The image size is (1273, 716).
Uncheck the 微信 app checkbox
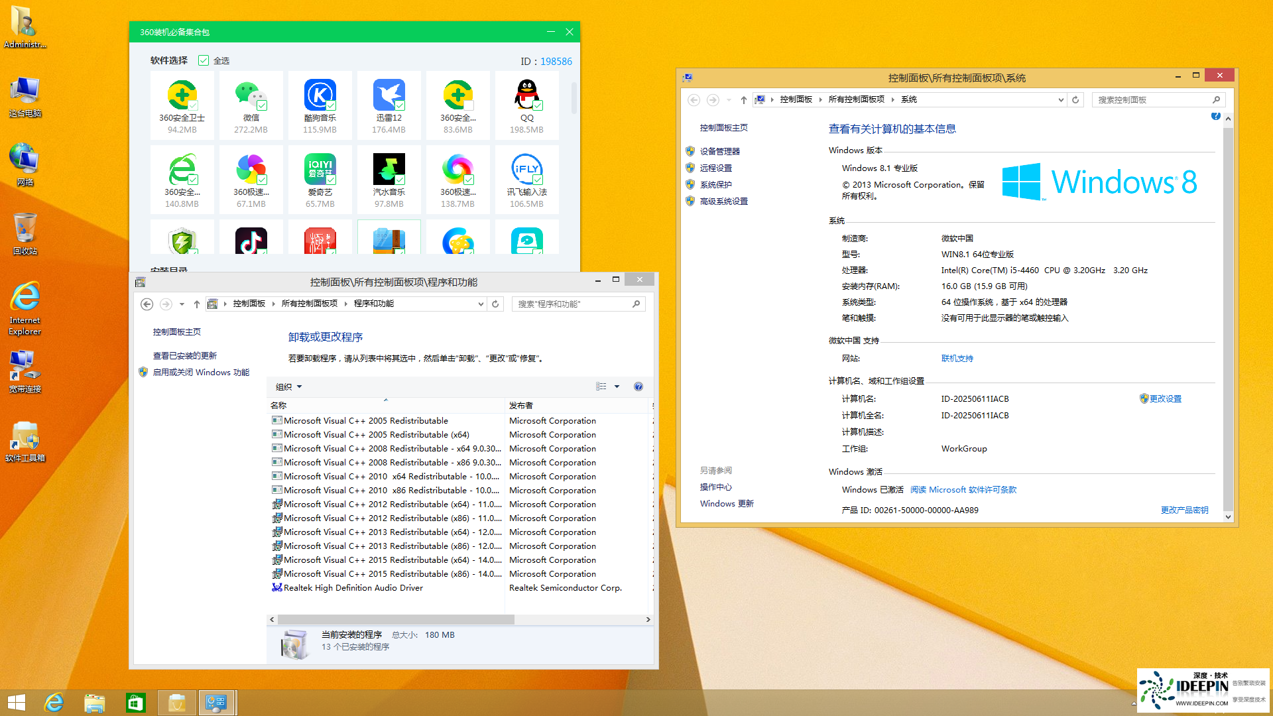(262, 105)
